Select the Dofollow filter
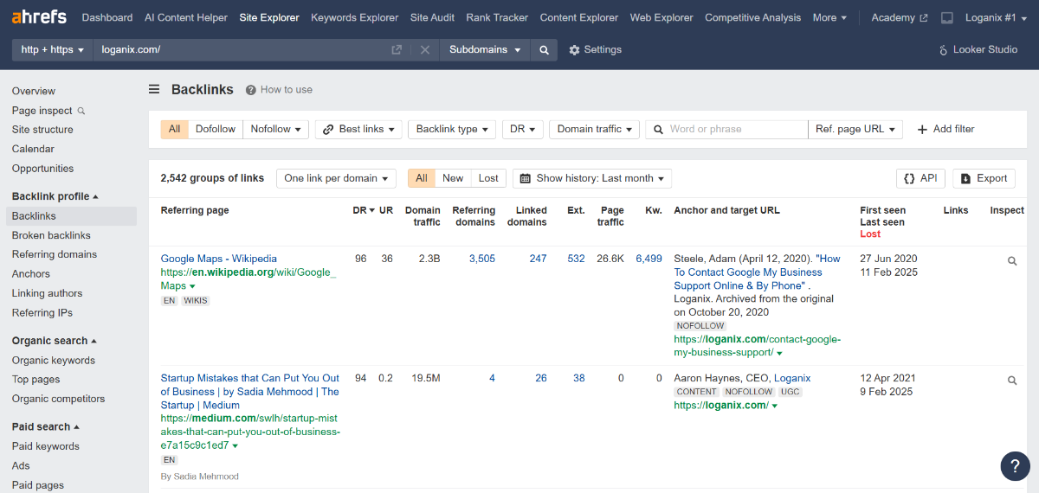The height and width of the screenshot is (493, 1039). tap(216, 129)
